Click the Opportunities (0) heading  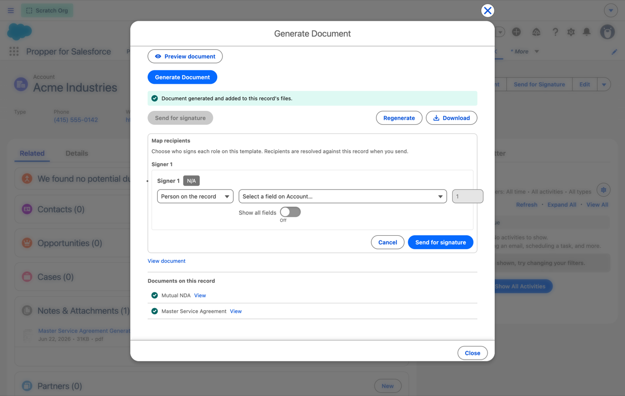70,243
